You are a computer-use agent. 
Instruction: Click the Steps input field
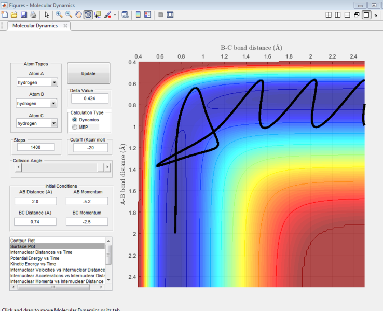(35, 147)
